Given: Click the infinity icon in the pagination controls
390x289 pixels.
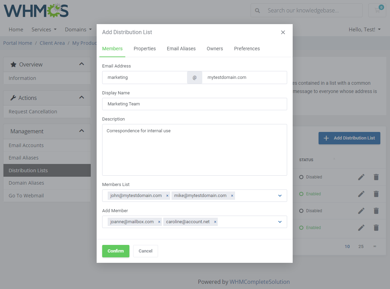Looking at the screenshot, I should [375, 246].
